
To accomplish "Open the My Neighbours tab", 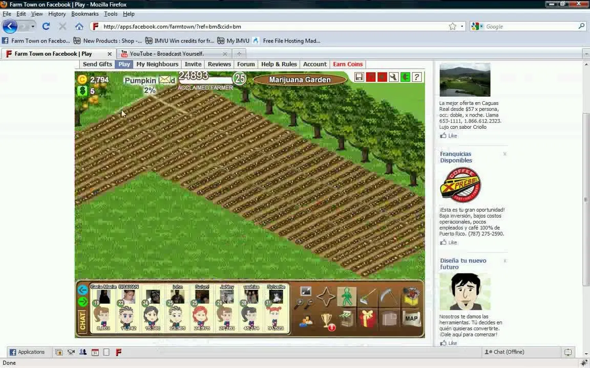I will click(157, 64).
